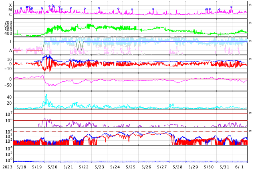
Task: Select the 5/28 date label
Action: (x=177, y=167)
